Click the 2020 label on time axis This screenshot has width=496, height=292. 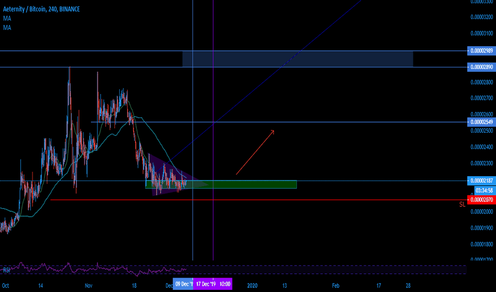click(252, 286)
